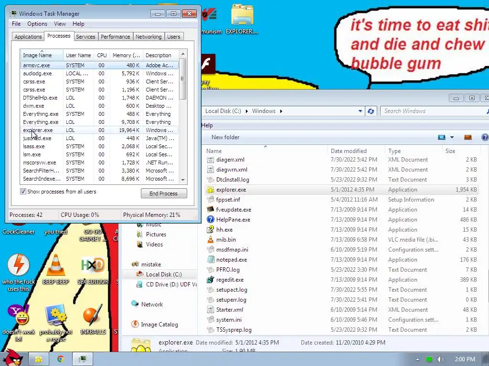Select the SEX EDITIOR HxD desktop icon

pos(93,270)
